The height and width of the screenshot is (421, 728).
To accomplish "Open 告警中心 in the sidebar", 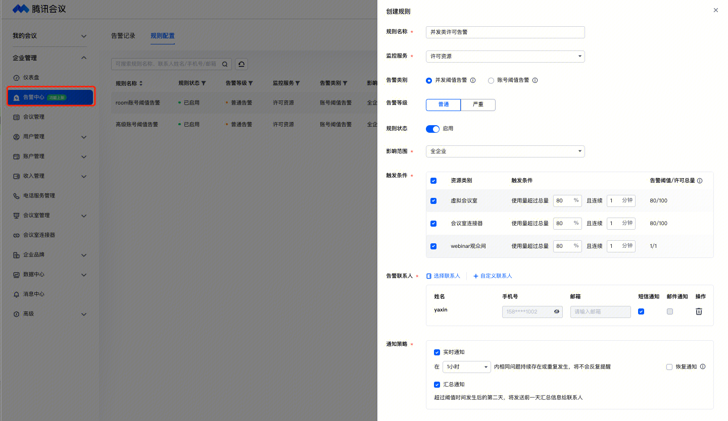I will pos(51,97).
